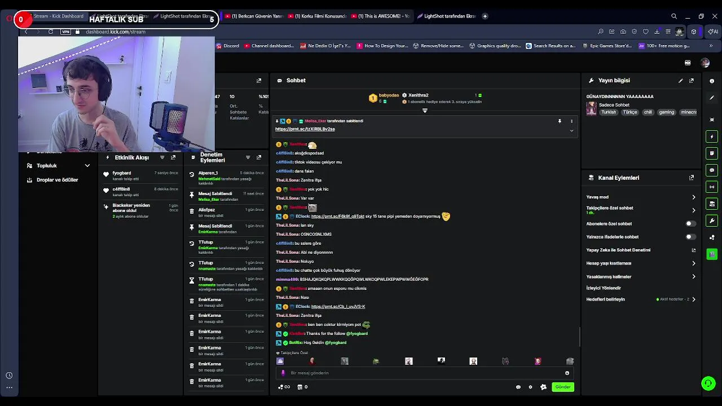722x406 pixels.
Task: Click the gaming stream tag
Action: pyautogui.click(x=667, y=112)
